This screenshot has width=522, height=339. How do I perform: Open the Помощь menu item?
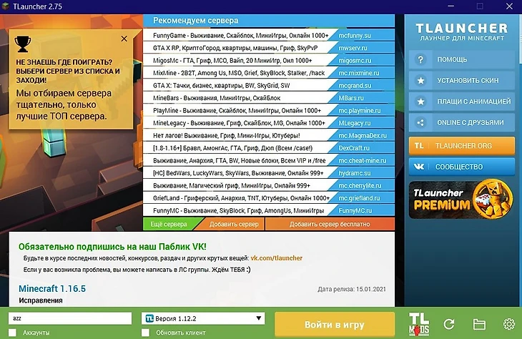point(462,59)
